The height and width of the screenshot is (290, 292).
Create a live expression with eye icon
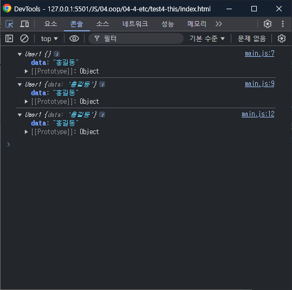(74, 39)
